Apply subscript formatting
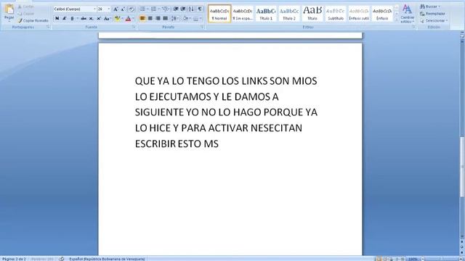Viewport: 465px width, 261px height. (92, 19)
